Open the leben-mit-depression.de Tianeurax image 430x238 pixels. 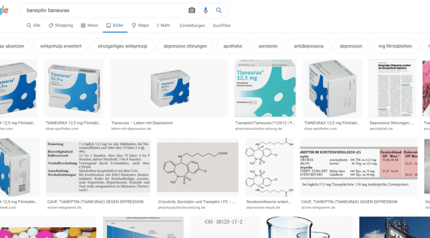tap(169, 88)
